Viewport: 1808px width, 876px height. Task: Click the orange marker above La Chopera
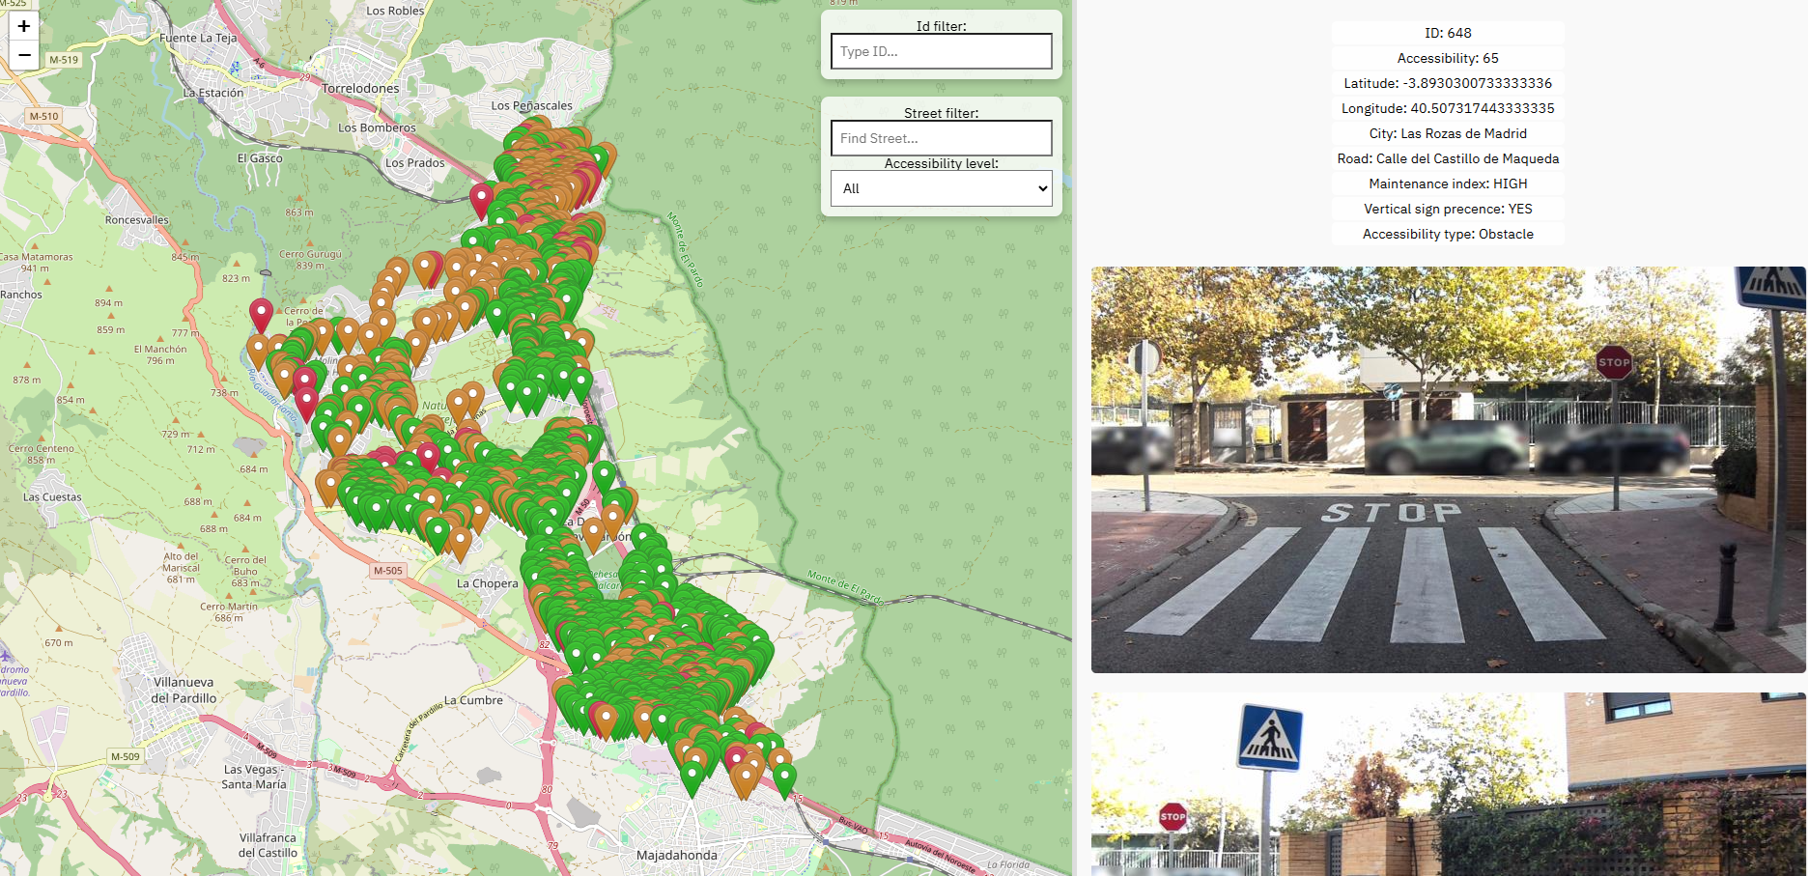click(461, 541)
